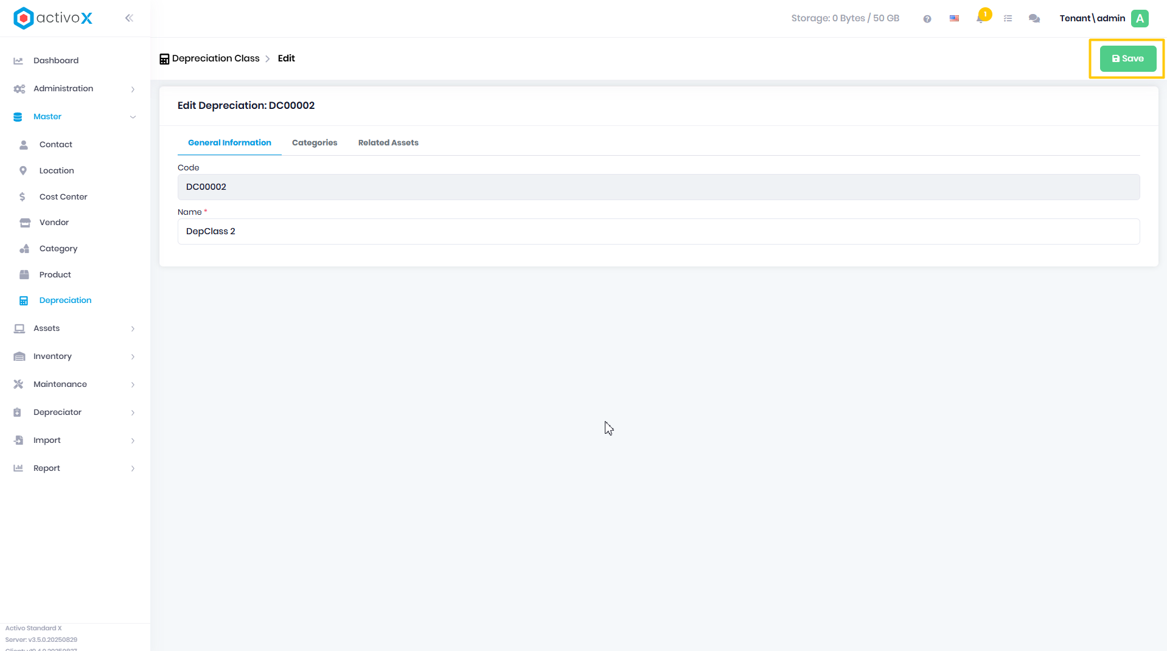1167x651 pixels.
Task: Switch to the Categories tab
Action: 315,143
